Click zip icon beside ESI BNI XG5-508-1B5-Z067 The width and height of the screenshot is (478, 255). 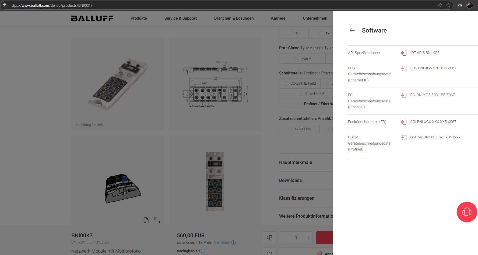click(x=403, y=95)
